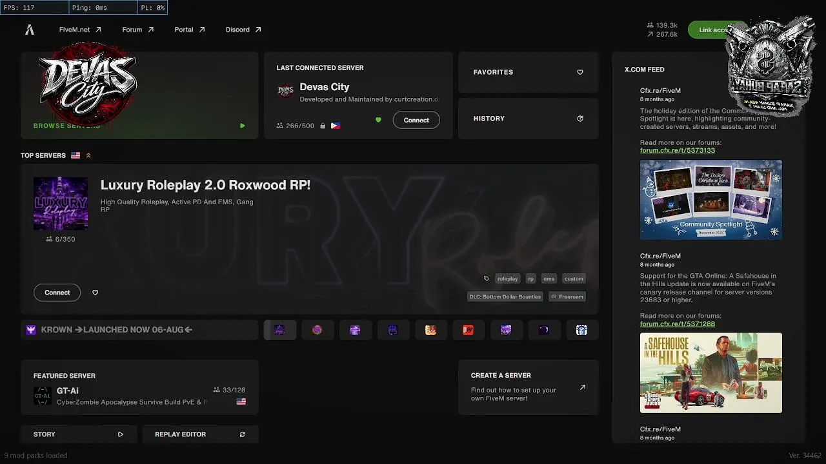The image size is (826, 464).
Task: Click the Devas City server avatar icon
Action: pyautogui.click(x=285, y=91)
